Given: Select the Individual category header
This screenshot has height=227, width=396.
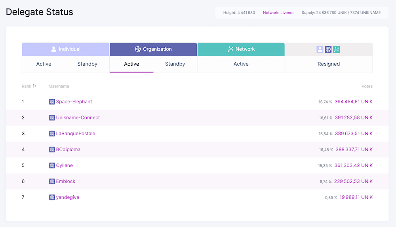Looking at the screenshot, I should pos(65,49).
